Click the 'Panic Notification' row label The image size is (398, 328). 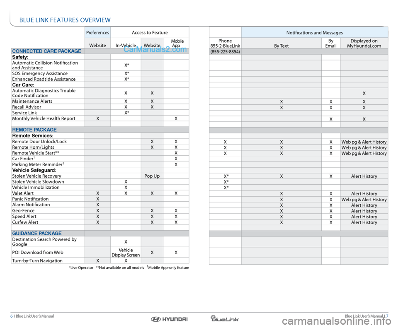(30, 199)
